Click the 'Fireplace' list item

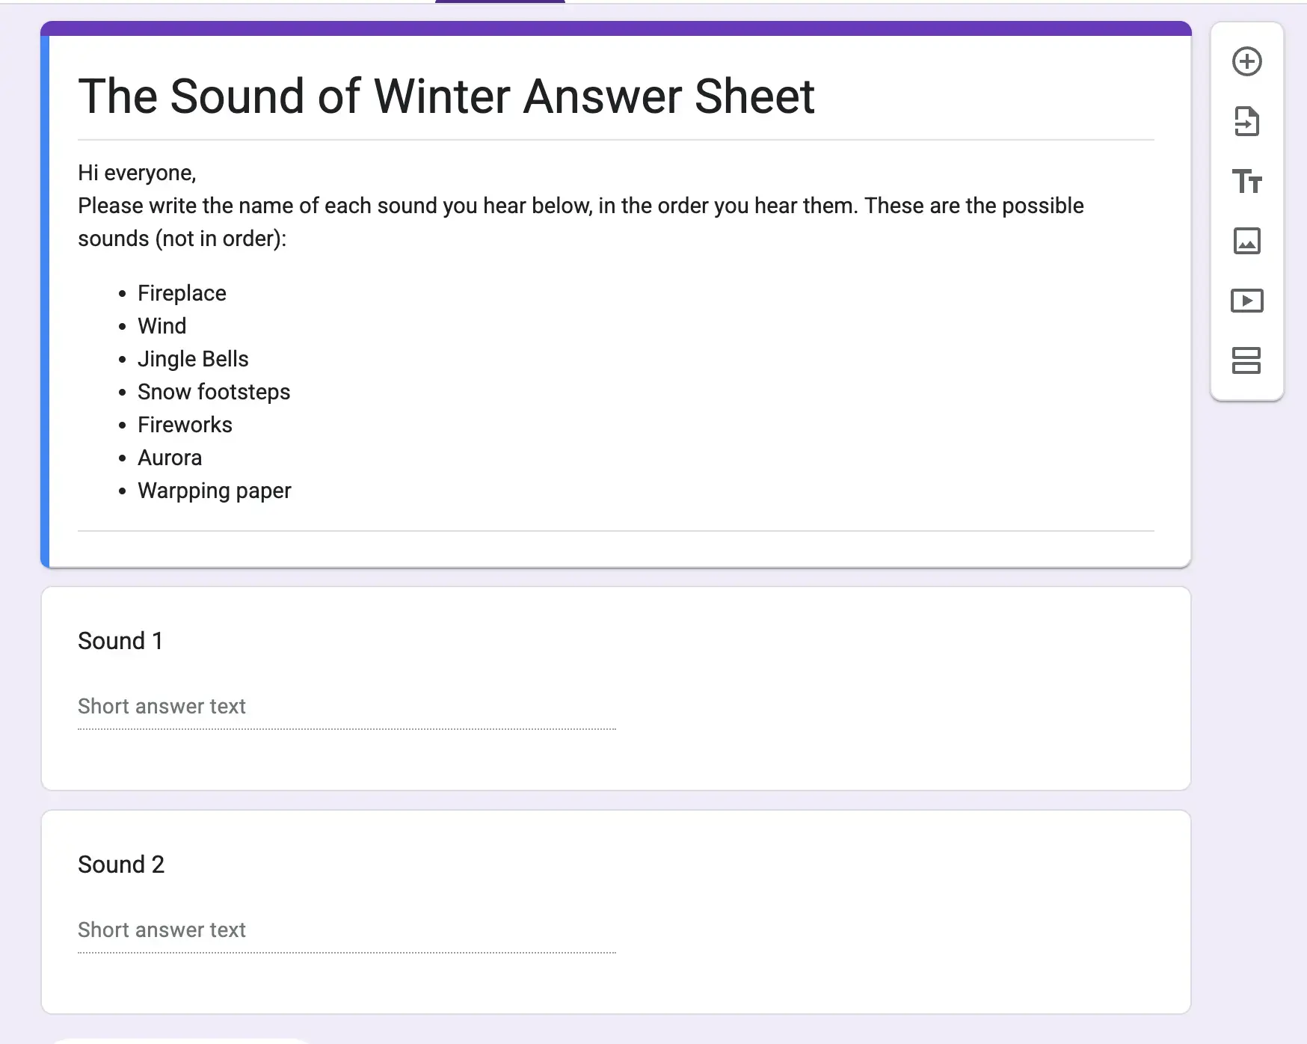[182, 293]
